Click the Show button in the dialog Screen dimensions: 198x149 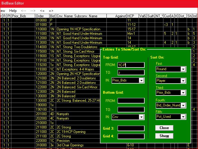pos(164,136)
